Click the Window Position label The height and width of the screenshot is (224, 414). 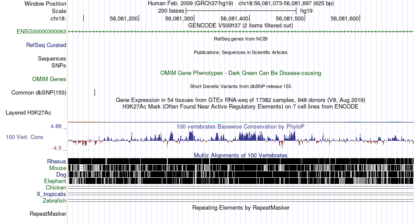click(45, 3)
